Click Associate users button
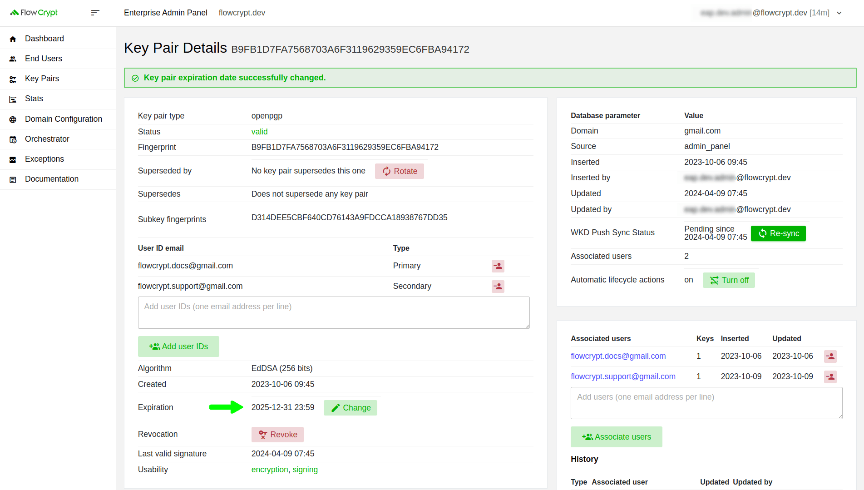864x490 pixels. pyautogui.click(x=617, y=437)
